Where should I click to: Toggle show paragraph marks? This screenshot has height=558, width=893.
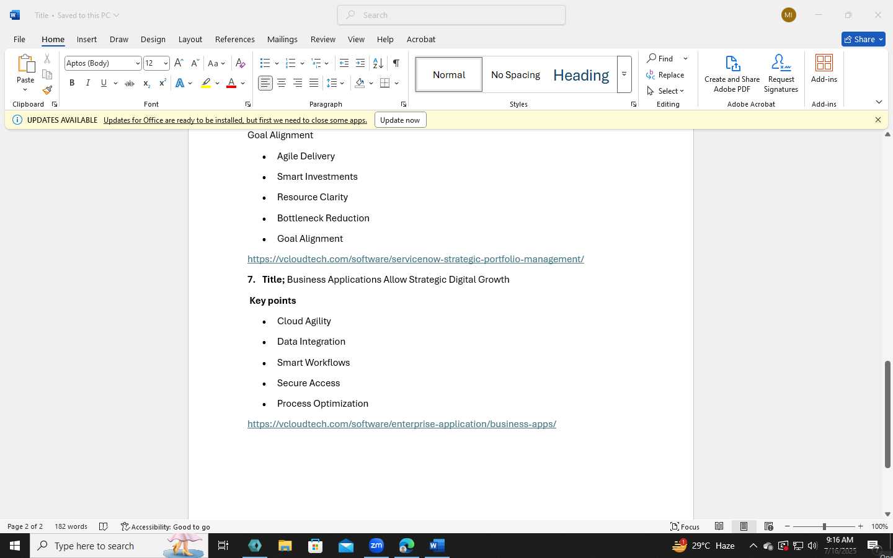396,63
